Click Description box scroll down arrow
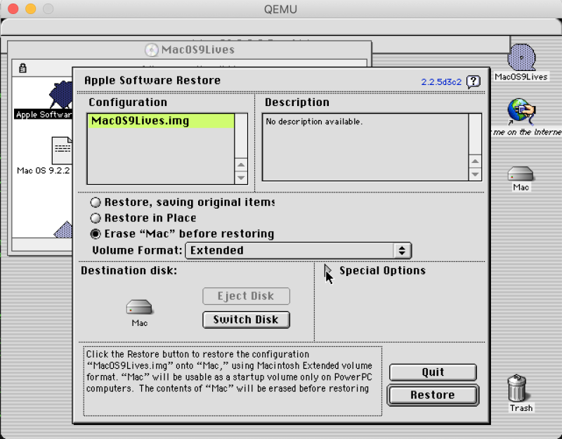562x439 pixels. click(x=475, y=174)
